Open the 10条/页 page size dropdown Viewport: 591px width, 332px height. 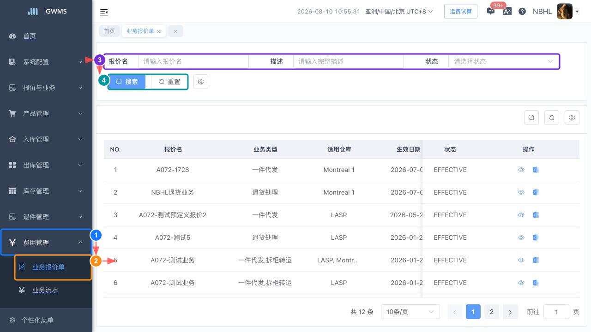pos(410,312)
